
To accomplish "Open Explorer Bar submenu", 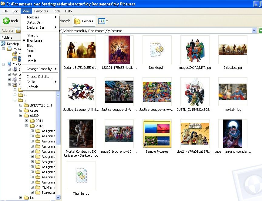I will pos(40,27).
